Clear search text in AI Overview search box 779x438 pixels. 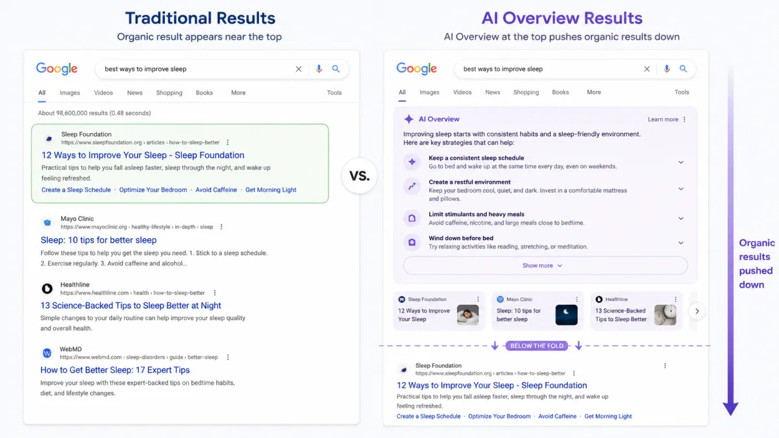coord(647,69)
